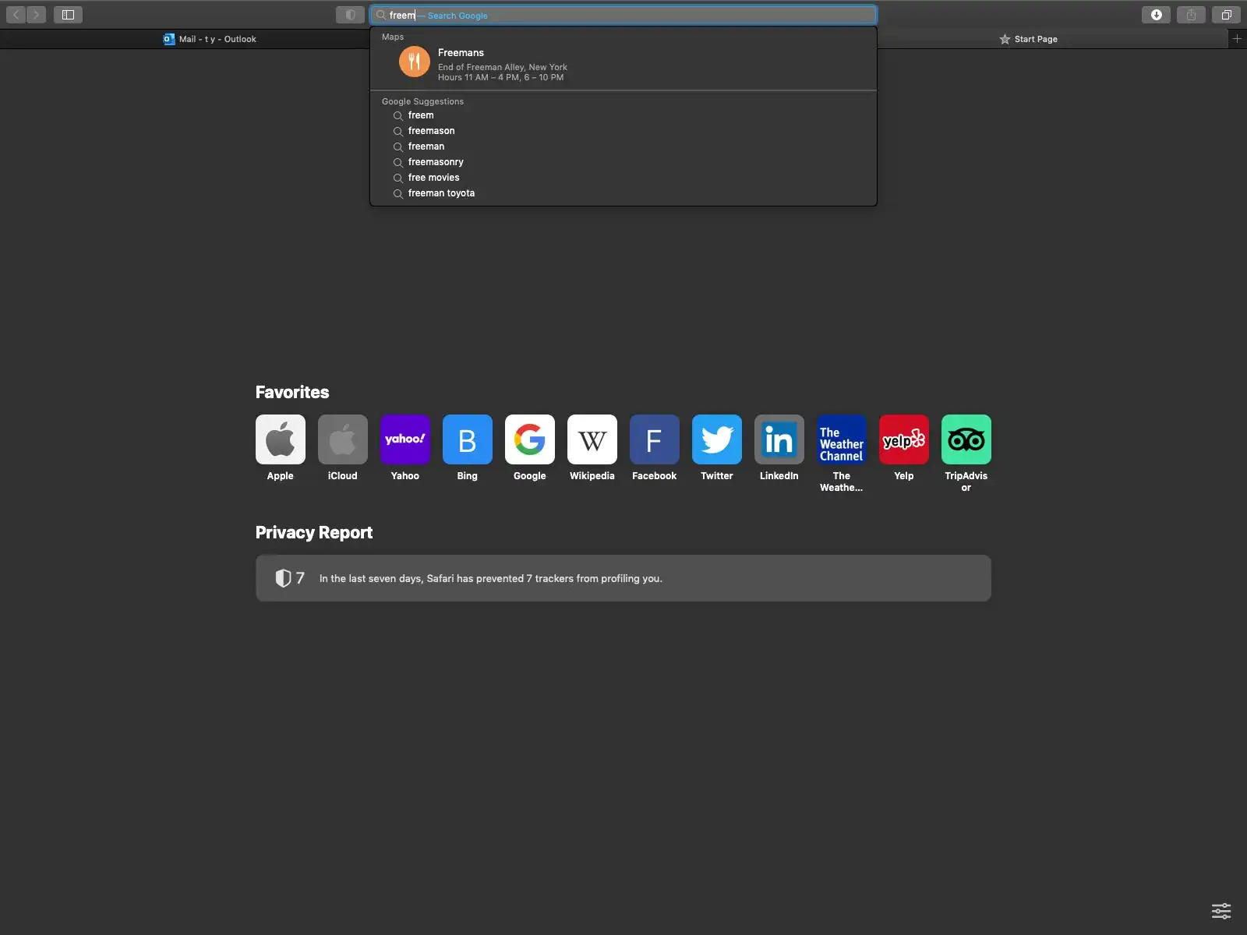Select 'freemason' Google suggestion
This screenshot has width=1247, height=935.
click(x=623, y=131)
